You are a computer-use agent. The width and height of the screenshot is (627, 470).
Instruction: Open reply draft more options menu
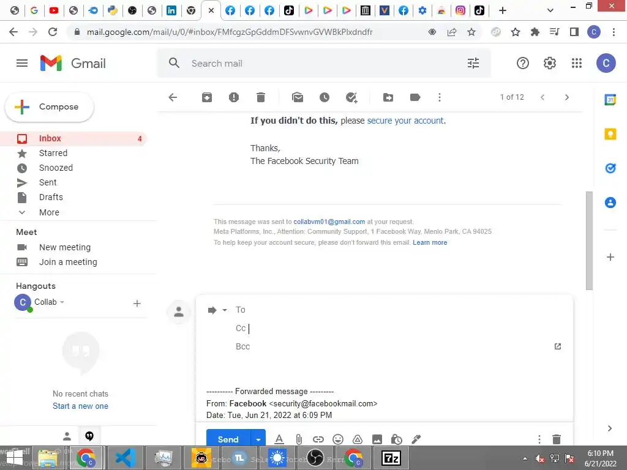tap(539, 439)
